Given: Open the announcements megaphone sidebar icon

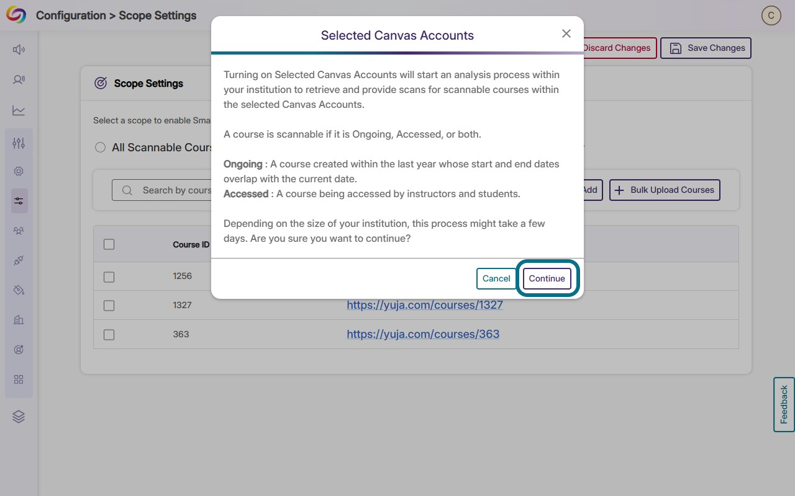Looking at the screenshot, I should pyautogui.click(x=19, y=50).
